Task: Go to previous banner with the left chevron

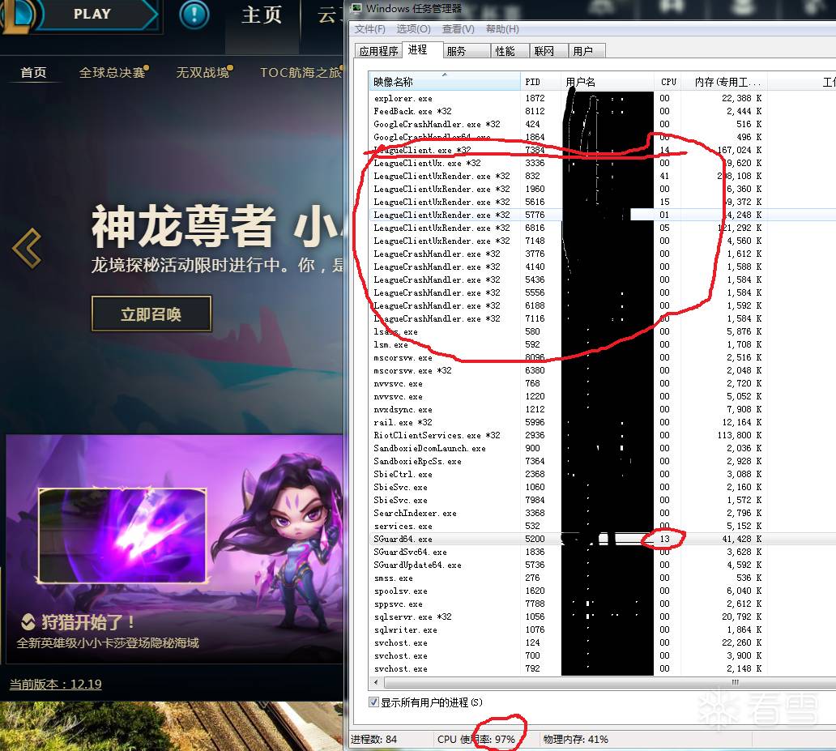Action: (27, 248)
